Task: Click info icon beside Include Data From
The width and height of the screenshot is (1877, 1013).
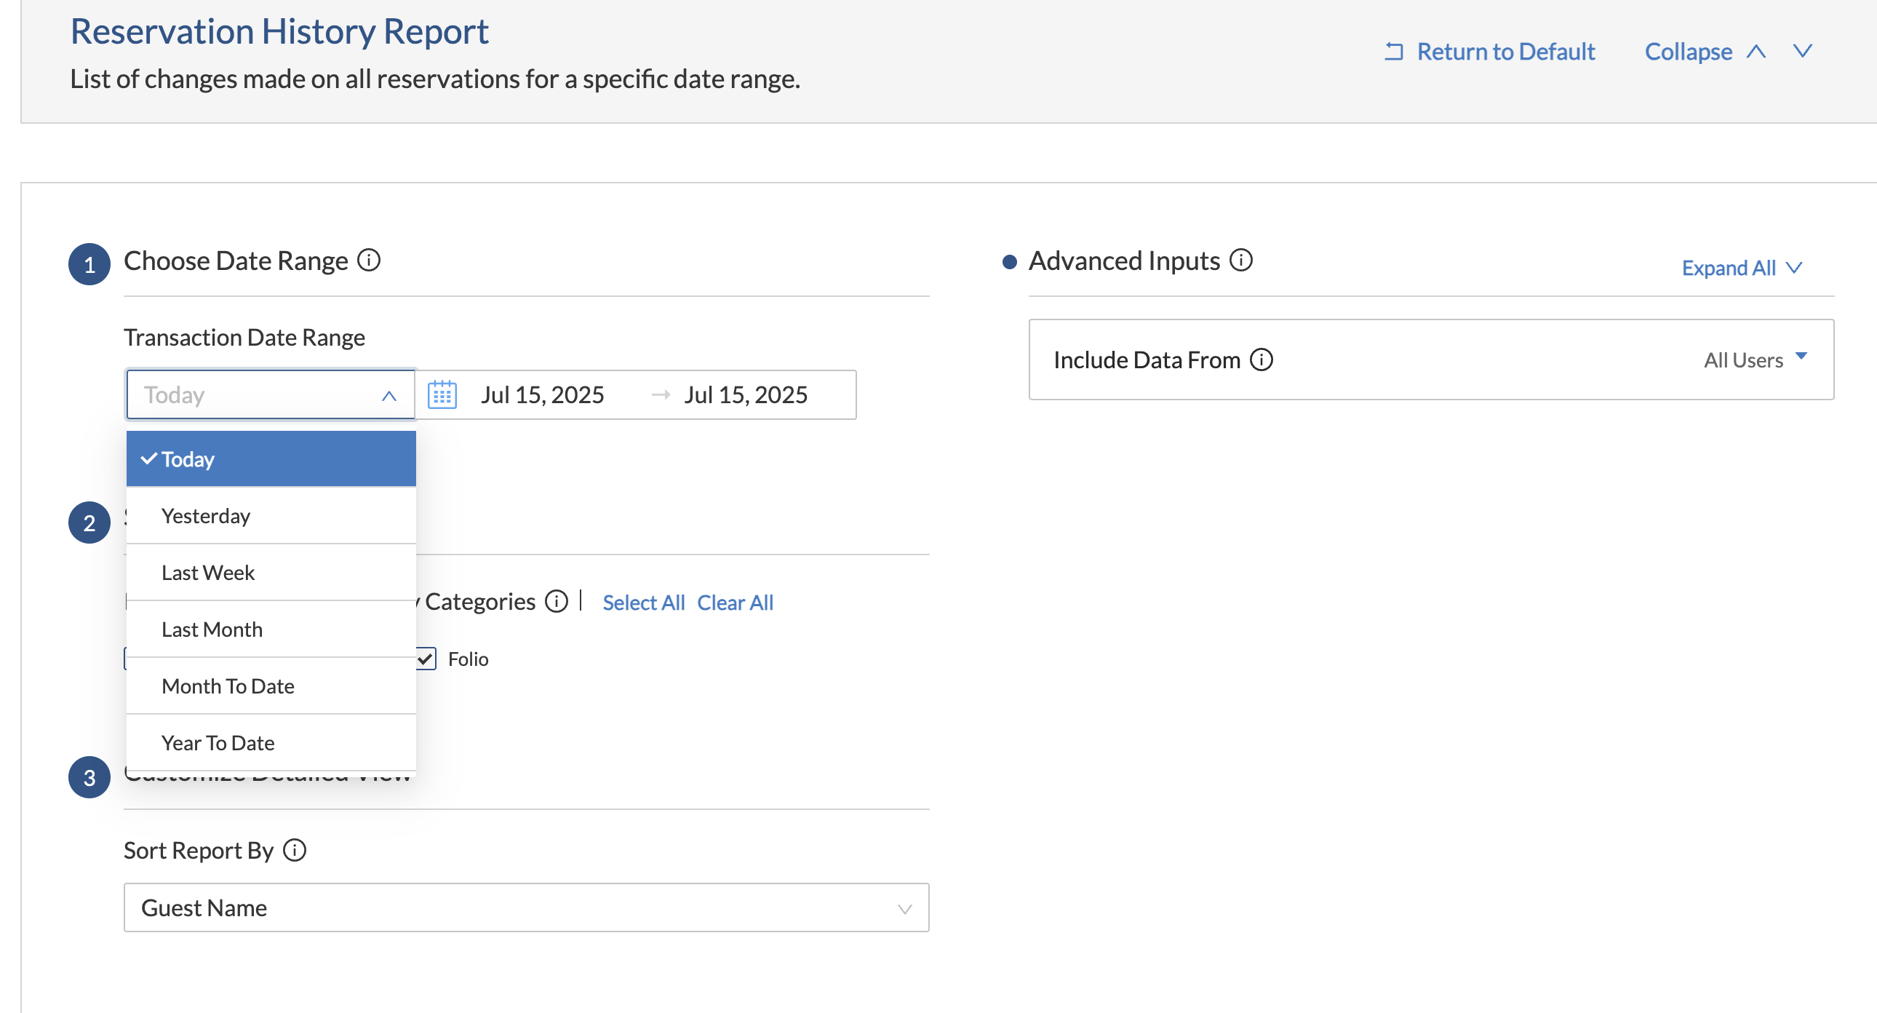Action: (x=1261, y=360)
